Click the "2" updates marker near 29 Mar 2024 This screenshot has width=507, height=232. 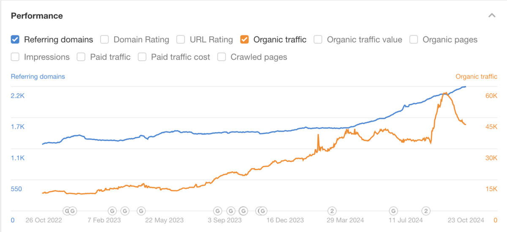click(333, 210)
